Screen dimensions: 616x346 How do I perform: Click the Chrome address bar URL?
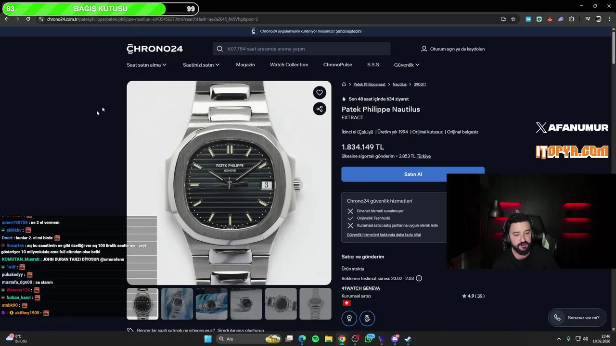pyautogui.click(x=152, y=19)
